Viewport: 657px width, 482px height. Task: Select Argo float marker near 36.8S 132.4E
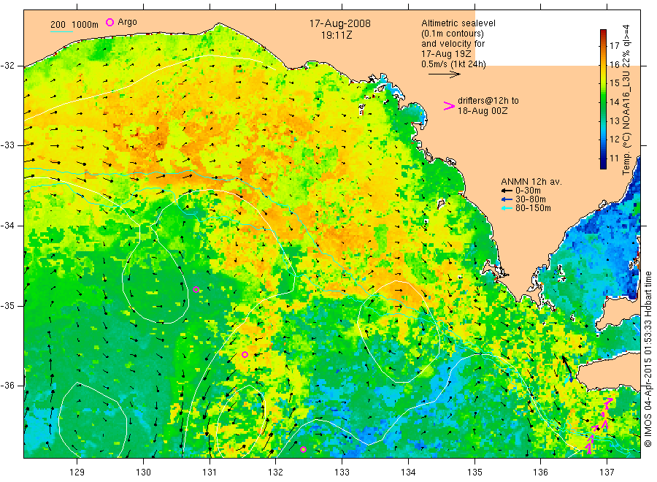tap(303, 450)
